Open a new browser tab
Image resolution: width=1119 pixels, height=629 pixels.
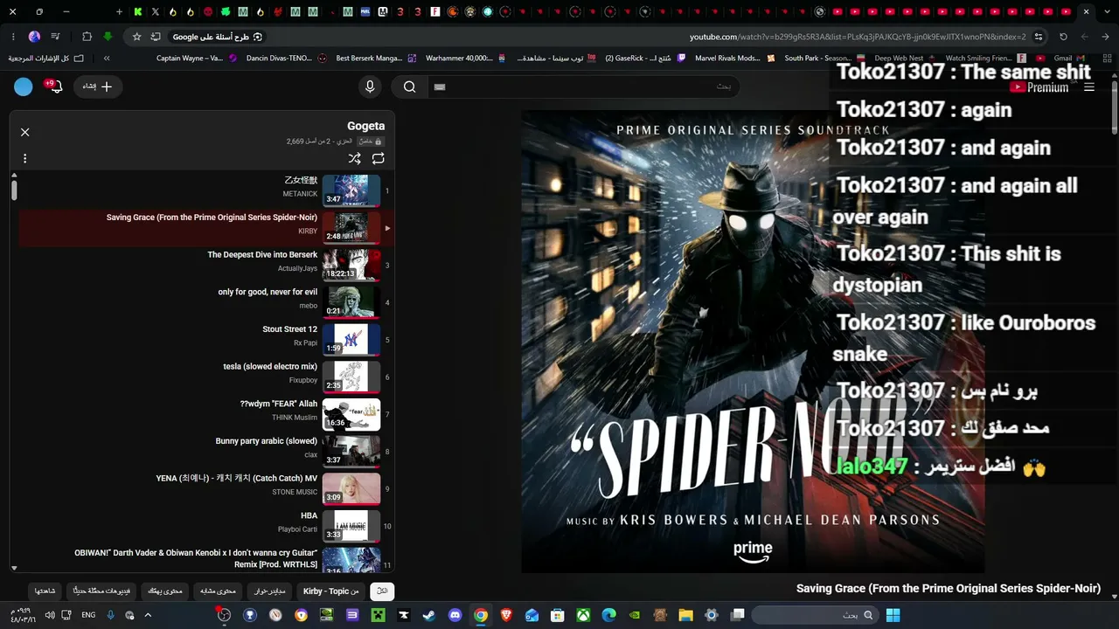[x=119, y=12]
